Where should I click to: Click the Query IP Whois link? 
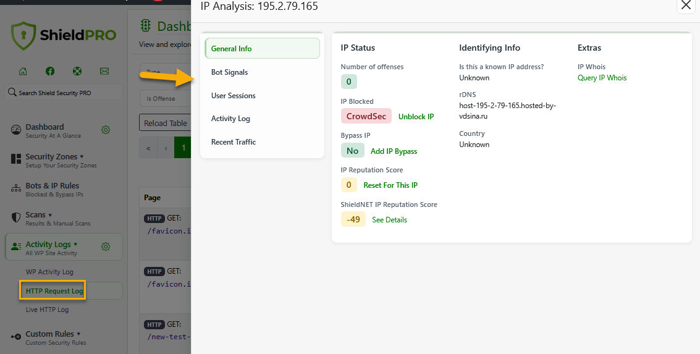[x=602, y=78]
